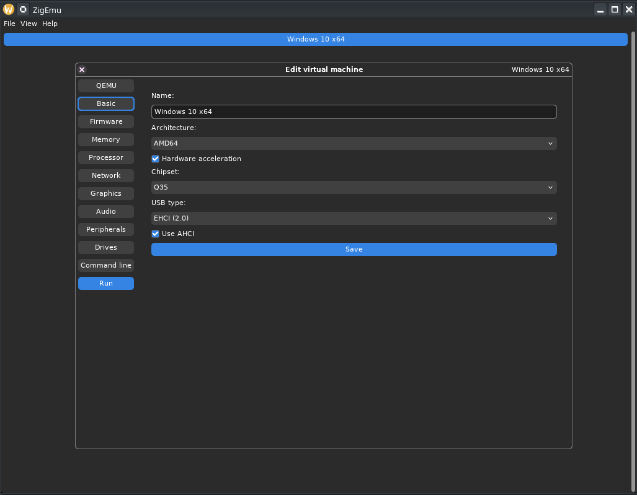Viewport: 637px width, 495px height.
Task: Open the Network settings section
Action: point(106,176)
